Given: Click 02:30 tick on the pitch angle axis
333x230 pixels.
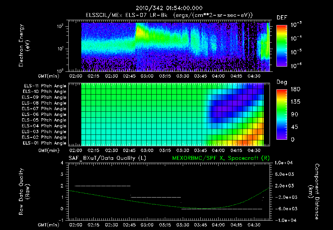Looking at the screenshot, I should 111,150.
